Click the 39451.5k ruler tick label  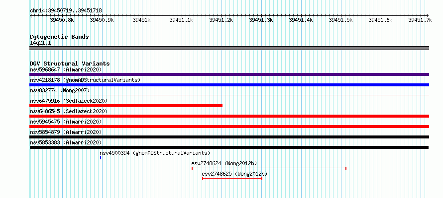pyautogui.click(x=341, y=20)
